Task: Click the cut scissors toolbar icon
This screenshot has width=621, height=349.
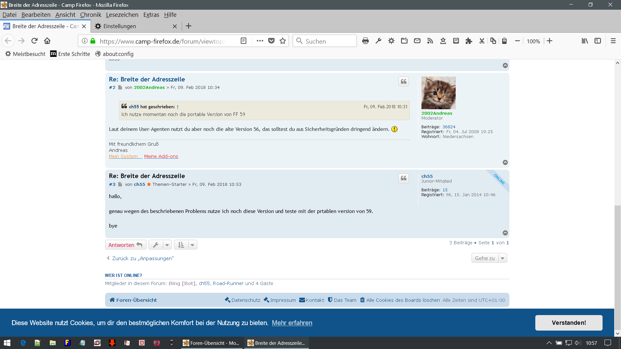Action: [482, 41]
